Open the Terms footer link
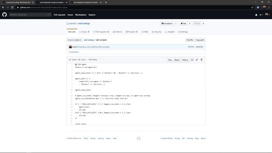This screenshot has height=153, width=272. (86, 139)
